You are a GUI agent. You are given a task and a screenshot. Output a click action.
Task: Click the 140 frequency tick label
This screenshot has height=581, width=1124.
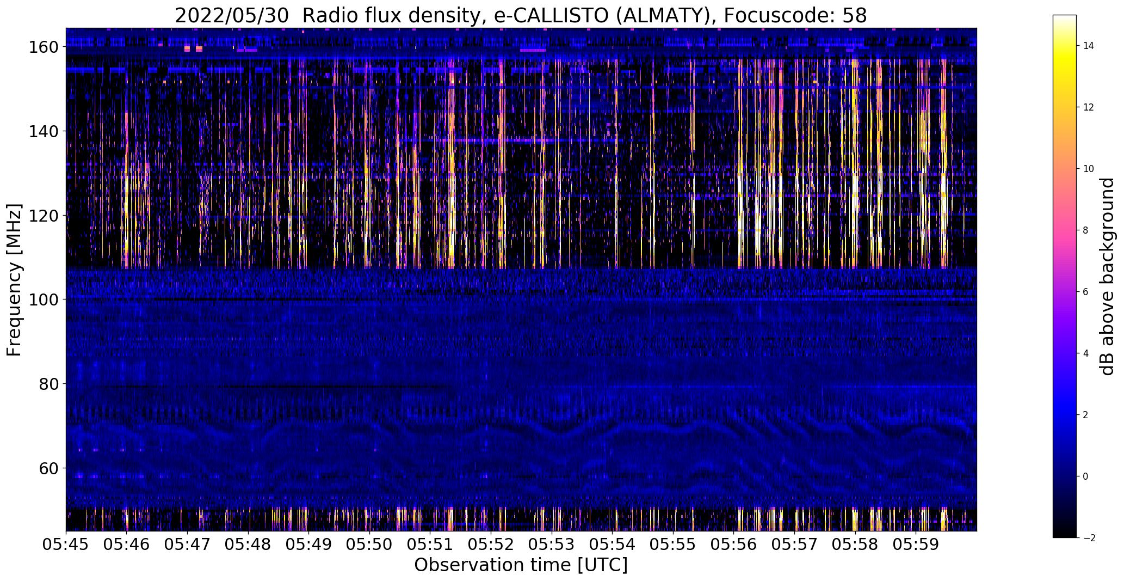(x=44, y=131)
